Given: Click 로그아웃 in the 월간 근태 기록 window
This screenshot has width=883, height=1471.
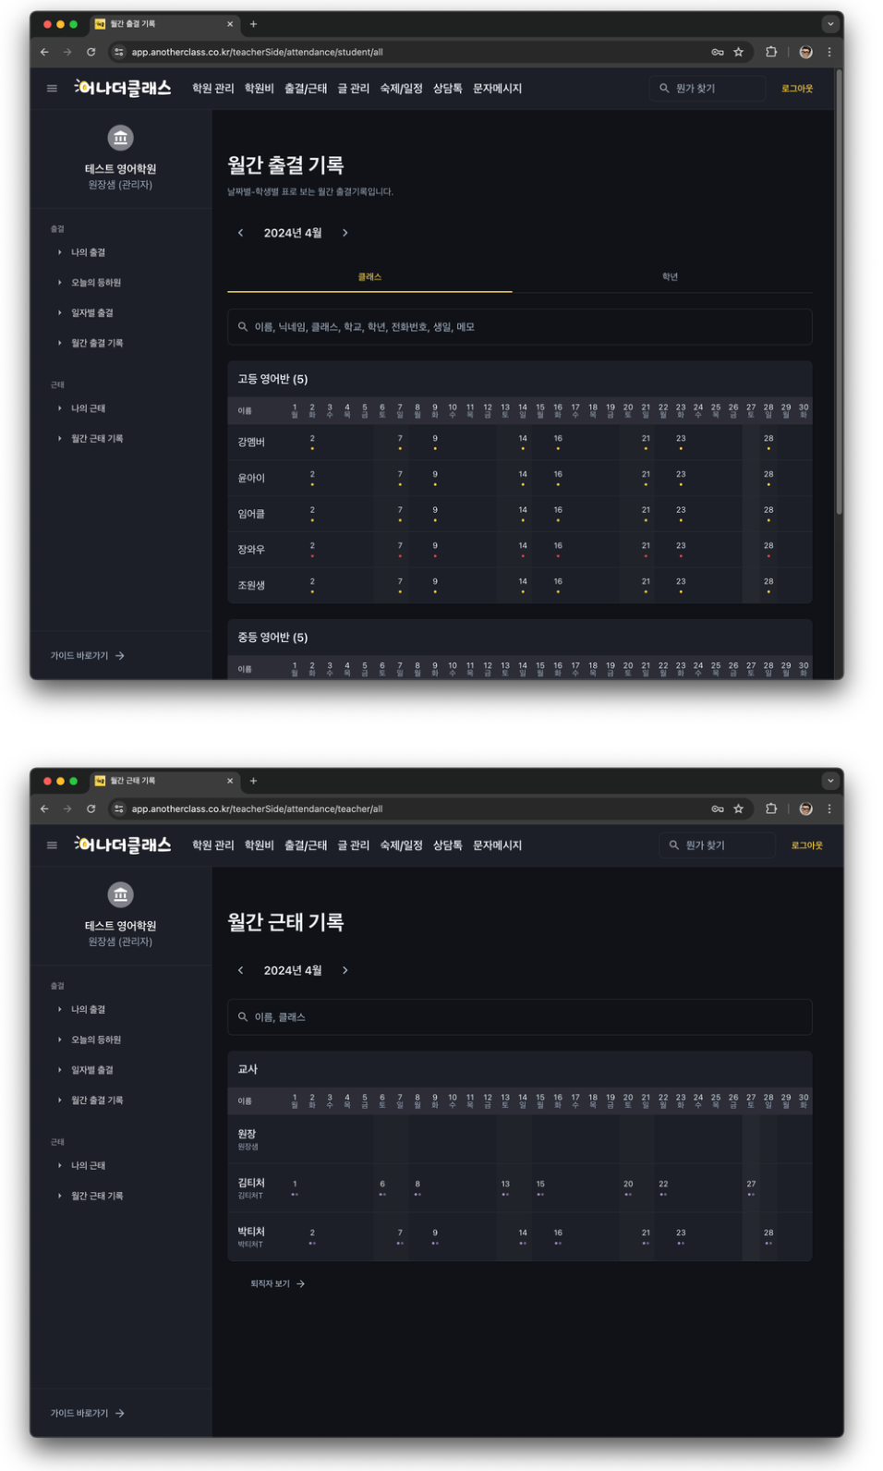Looking at the screenshot, I should 806,845.
